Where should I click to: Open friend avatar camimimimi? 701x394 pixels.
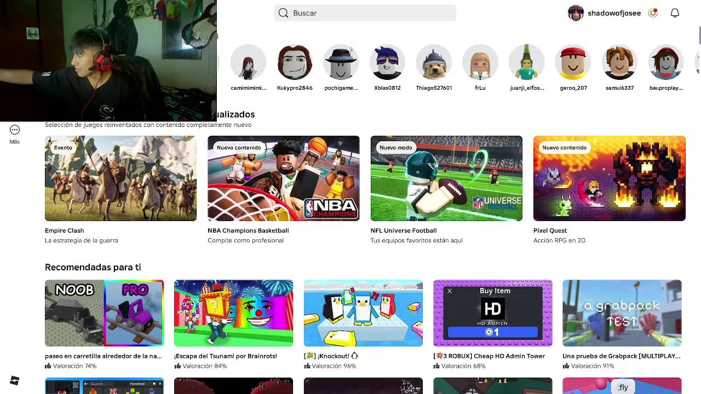tap(248, 62)
